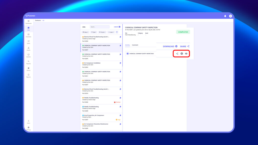The image size is (258, 145).
Task: Click the COMPLETED status badge
Action: click(x=183, y=32)
